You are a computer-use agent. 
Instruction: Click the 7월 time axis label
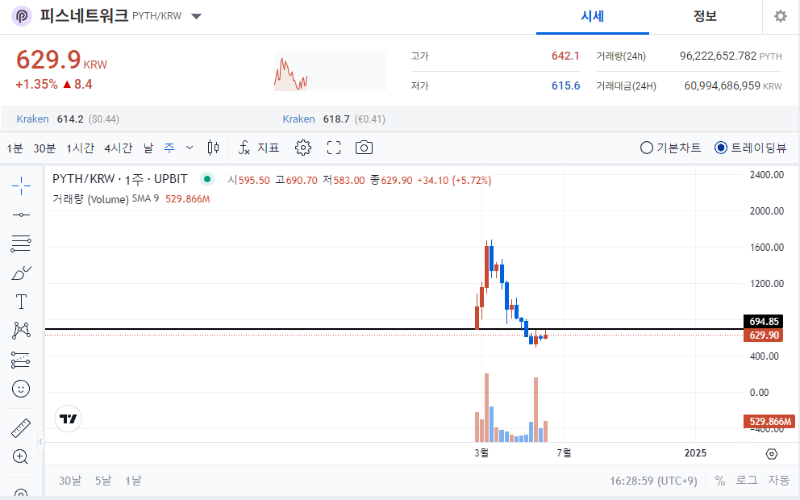pos(563,453)
